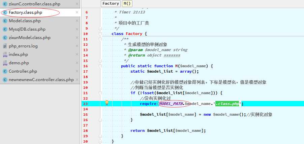Click line number 10 in gutter
The width and height of the screenshot is (304, 144).
tap(86, 34)
